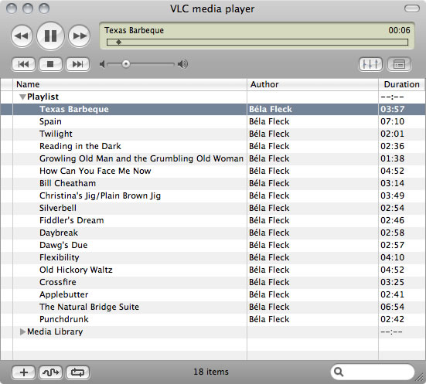Image resolution: width=426 pixels, height=384 pixels.
Task: Click inside the playlist search field
Action: (x=372, y=372)
